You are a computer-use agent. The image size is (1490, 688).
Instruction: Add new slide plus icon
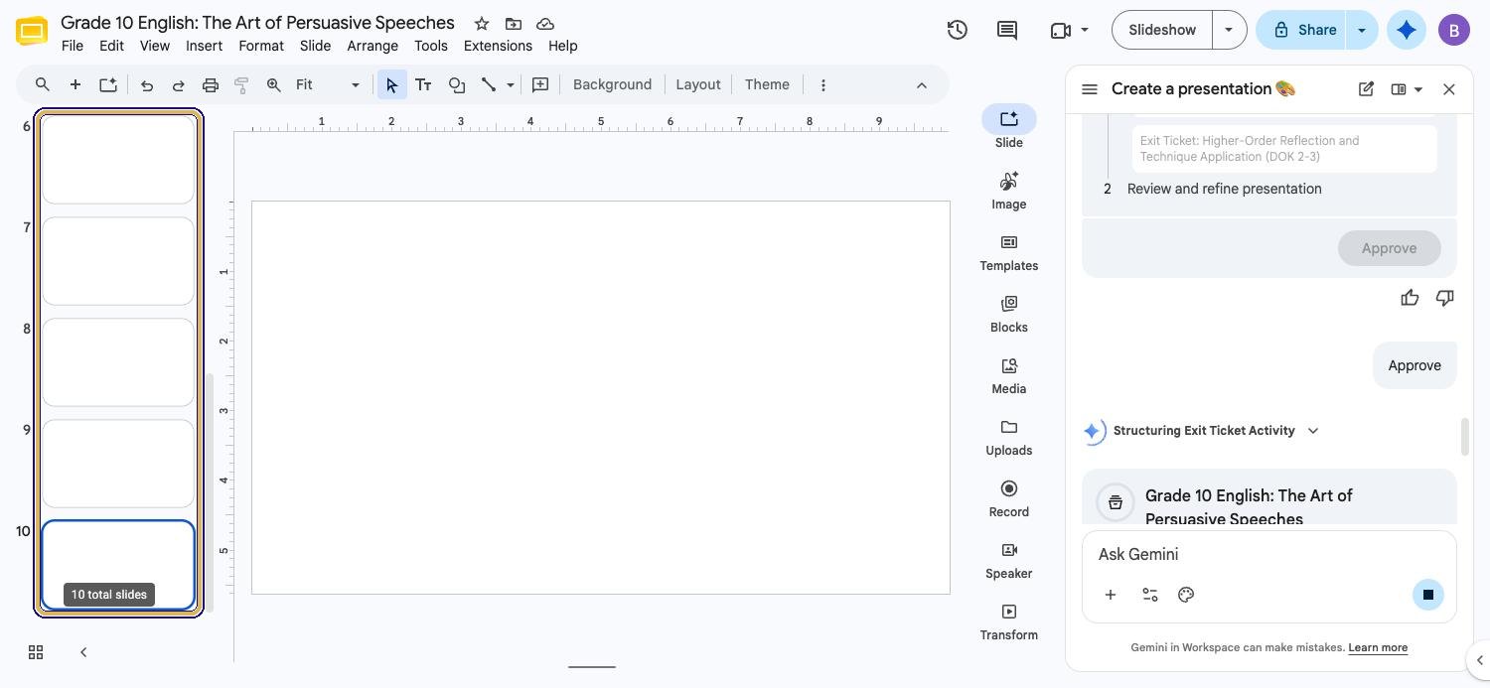click(74, 84)
